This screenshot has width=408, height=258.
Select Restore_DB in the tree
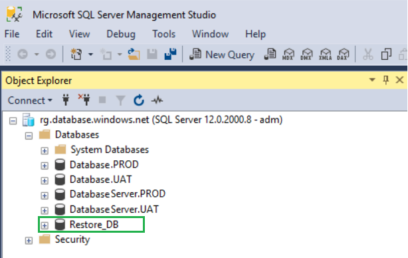pos(94,224)
